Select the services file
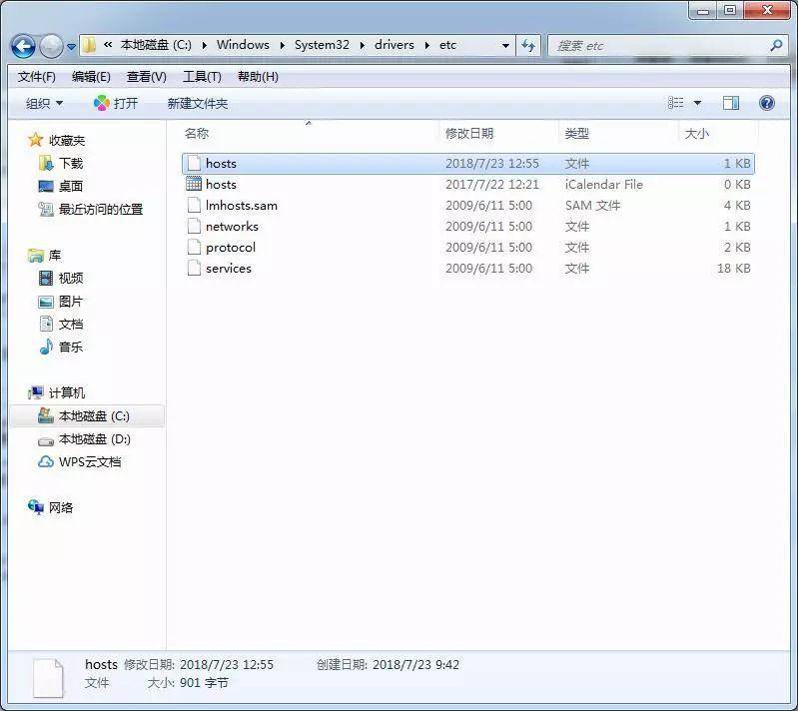 click(x=468, y=268)
